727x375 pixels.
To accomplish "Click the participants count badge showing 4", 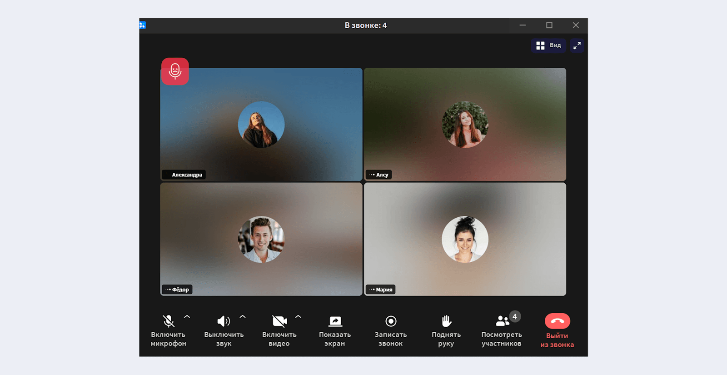I will [514, 316].
